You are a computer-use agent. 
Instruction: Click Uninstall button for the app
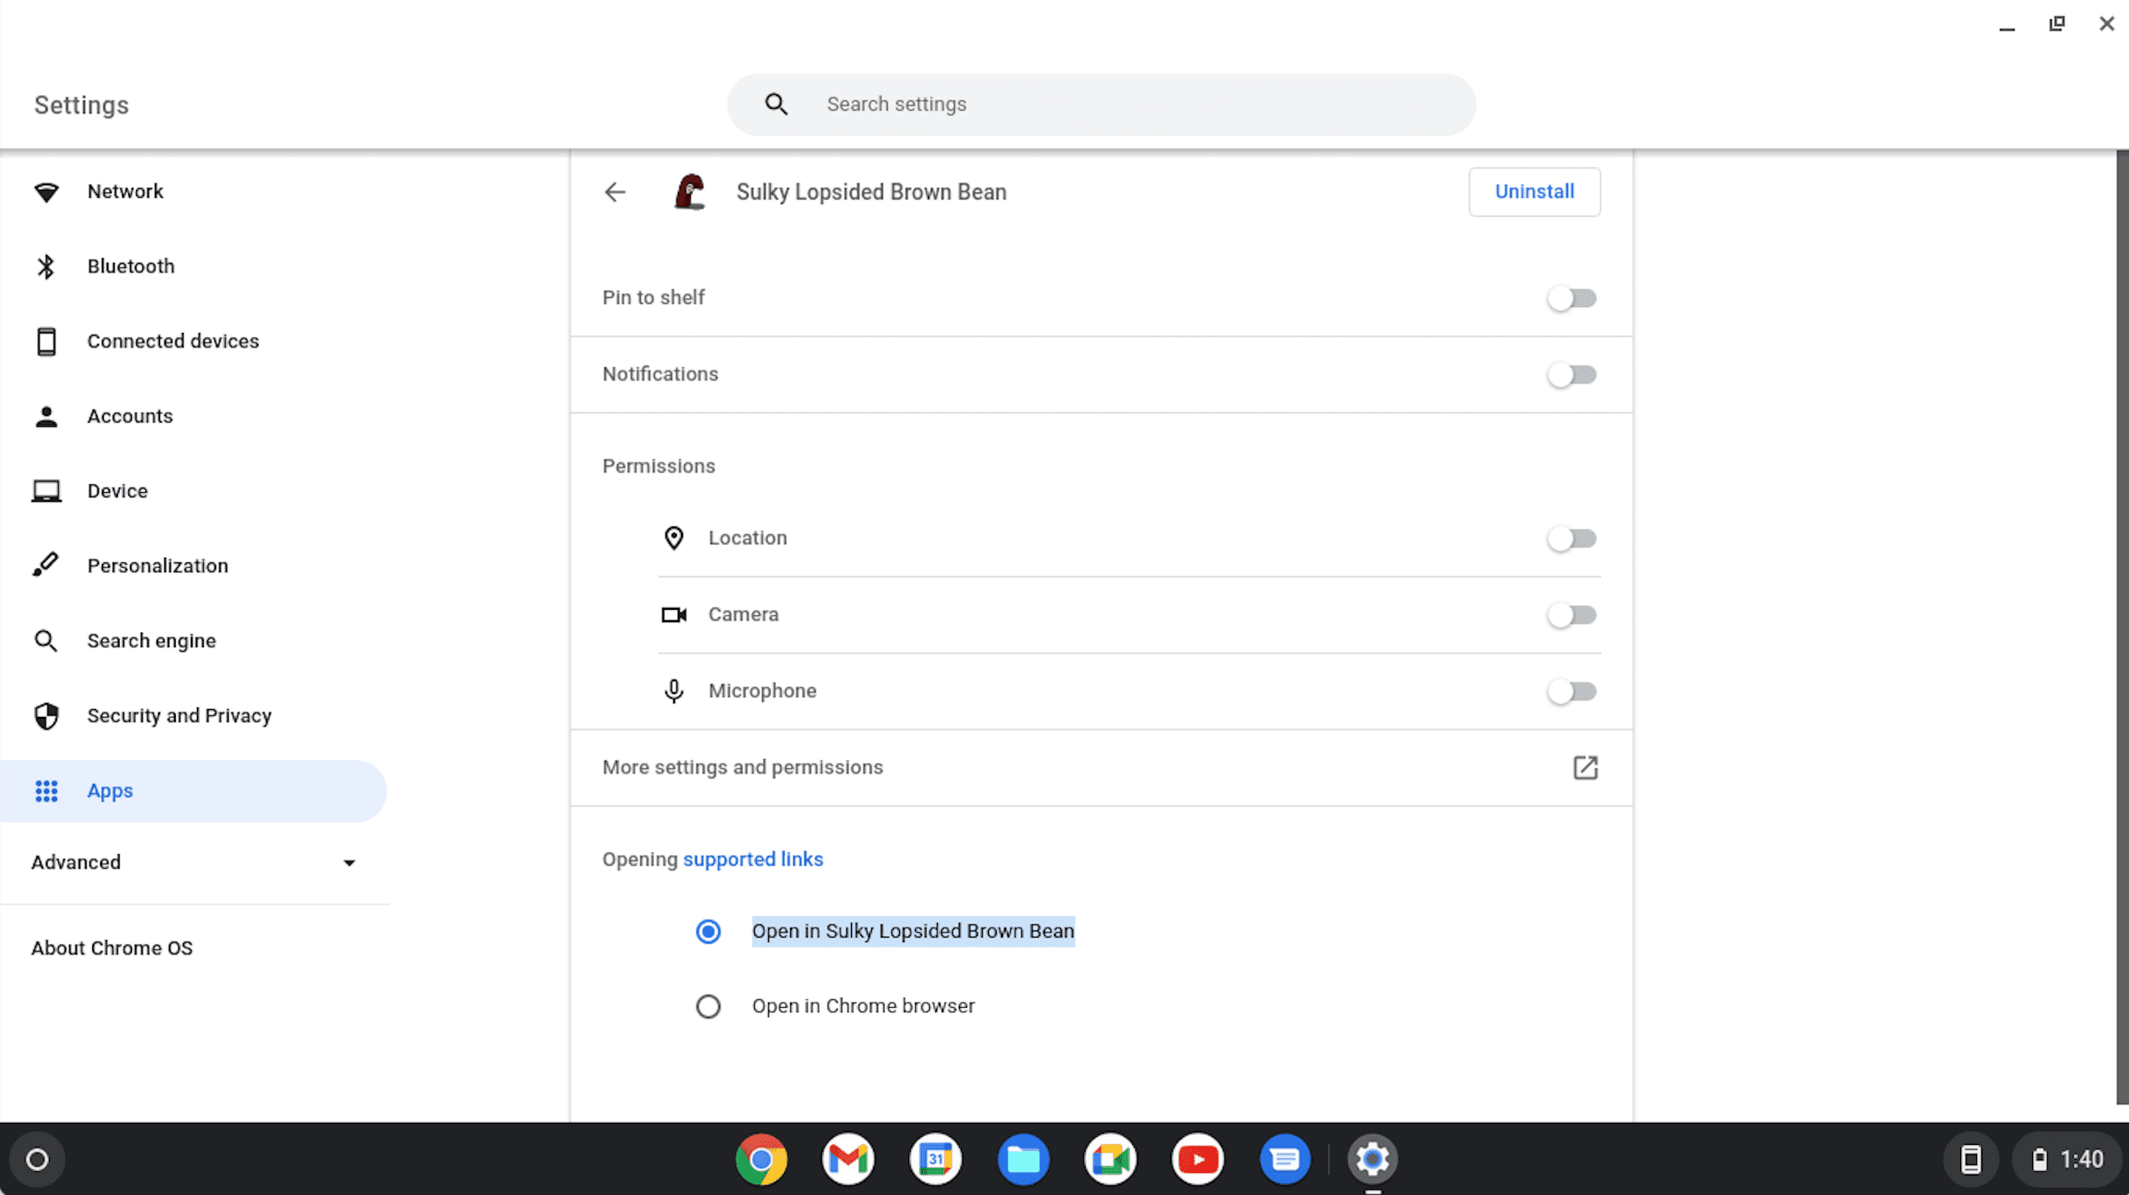[1534, 192]
